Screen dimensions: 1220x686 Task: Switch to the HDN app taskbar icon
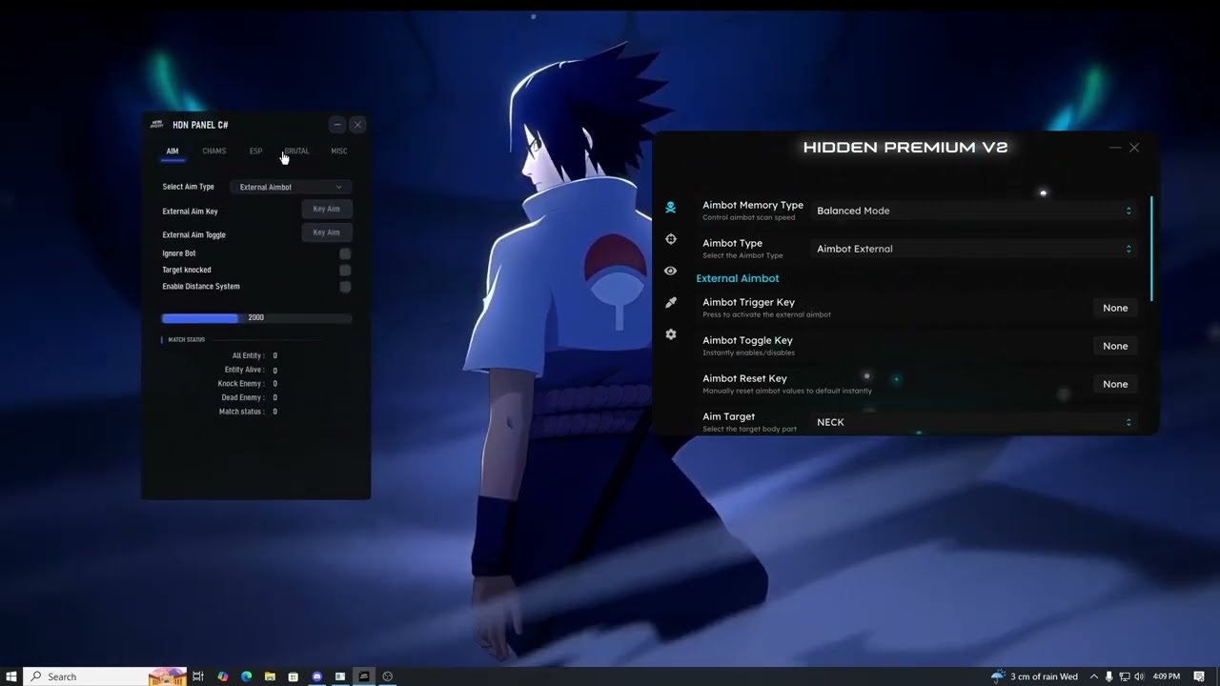(363, 676)
